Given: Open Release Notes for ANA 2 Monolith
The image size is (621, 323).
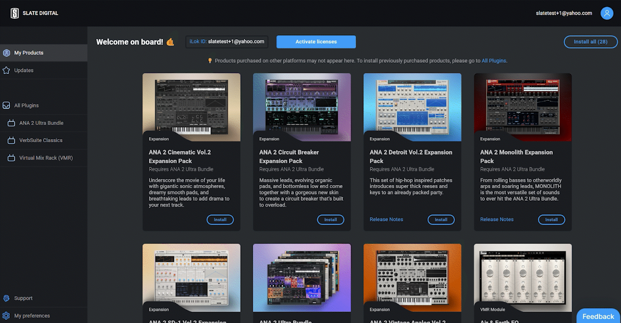Looking at the screenshot, I should [x=497, y=220].
